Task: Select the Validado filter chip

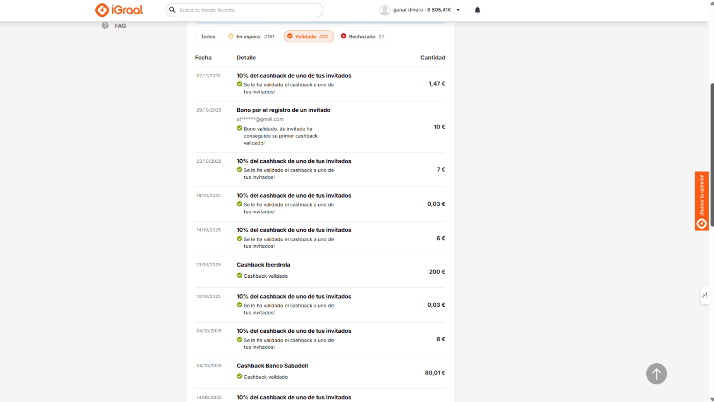Action: [x=309, y=36]
